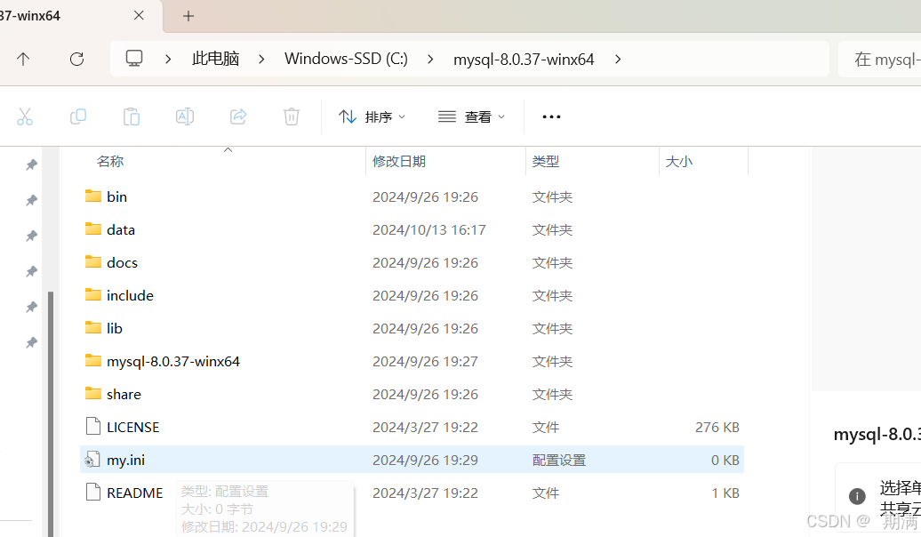Click the Paste icon in the toolbar
Screen dimensions: 921x537
[132, 116]
